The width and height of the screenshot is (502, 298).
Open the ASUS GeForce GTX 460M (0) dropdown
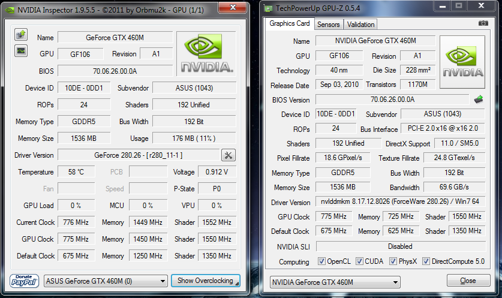click(x=106, y=281)
